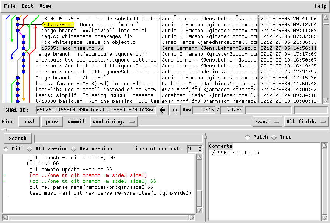Click the 'commit' label in Find bar
Image resolution: width=330 pixels, height=223 pixels.
pos(76,122)
